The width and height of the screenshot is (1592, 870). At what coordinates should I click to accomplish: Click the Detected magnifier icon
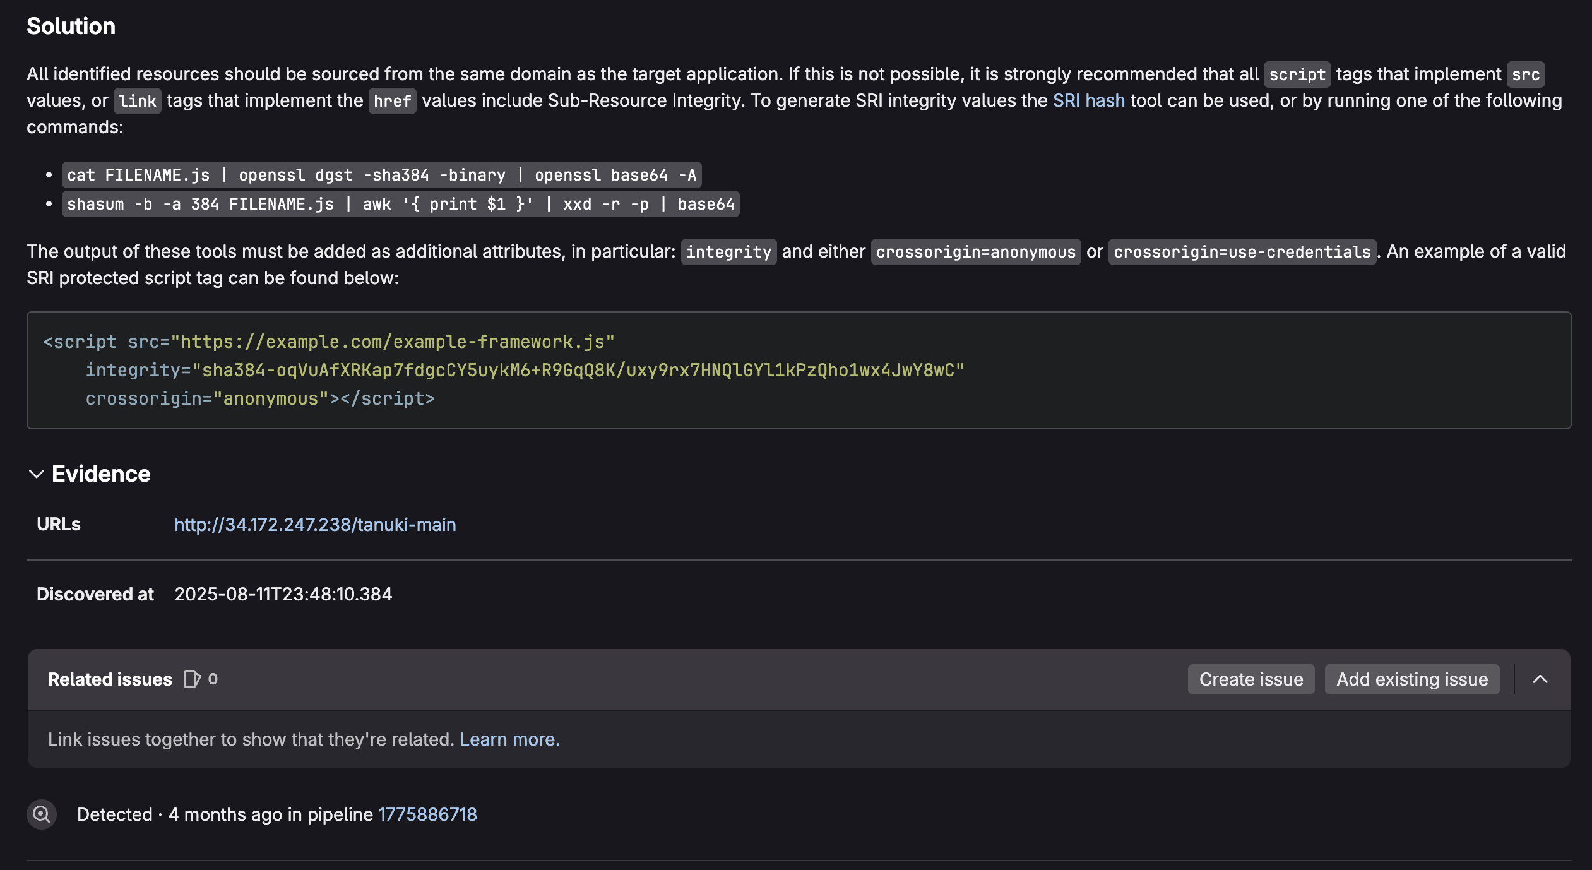pyautogui.click(x=42, y=814)
